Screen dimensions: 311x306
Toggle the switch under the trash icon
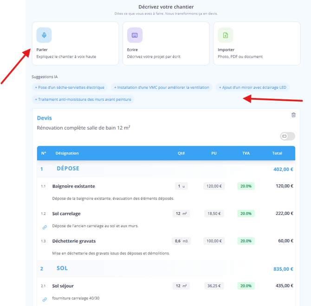(287, 136)
